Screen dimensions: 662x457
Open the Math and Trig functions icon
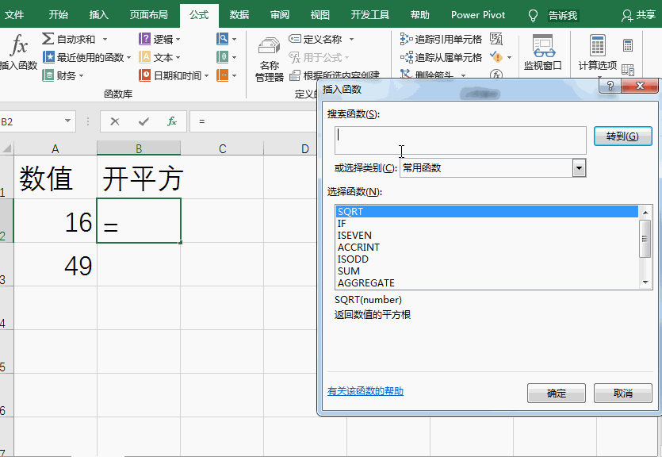tap(223, 57)
